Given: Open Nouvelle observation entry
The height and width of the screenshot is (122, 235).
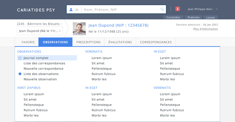Looking at the screenshot, I should click(x=40, y=79).
